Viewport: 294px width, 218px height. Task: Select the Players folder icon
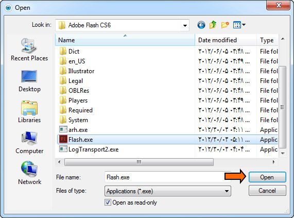[x=63, y=100]
